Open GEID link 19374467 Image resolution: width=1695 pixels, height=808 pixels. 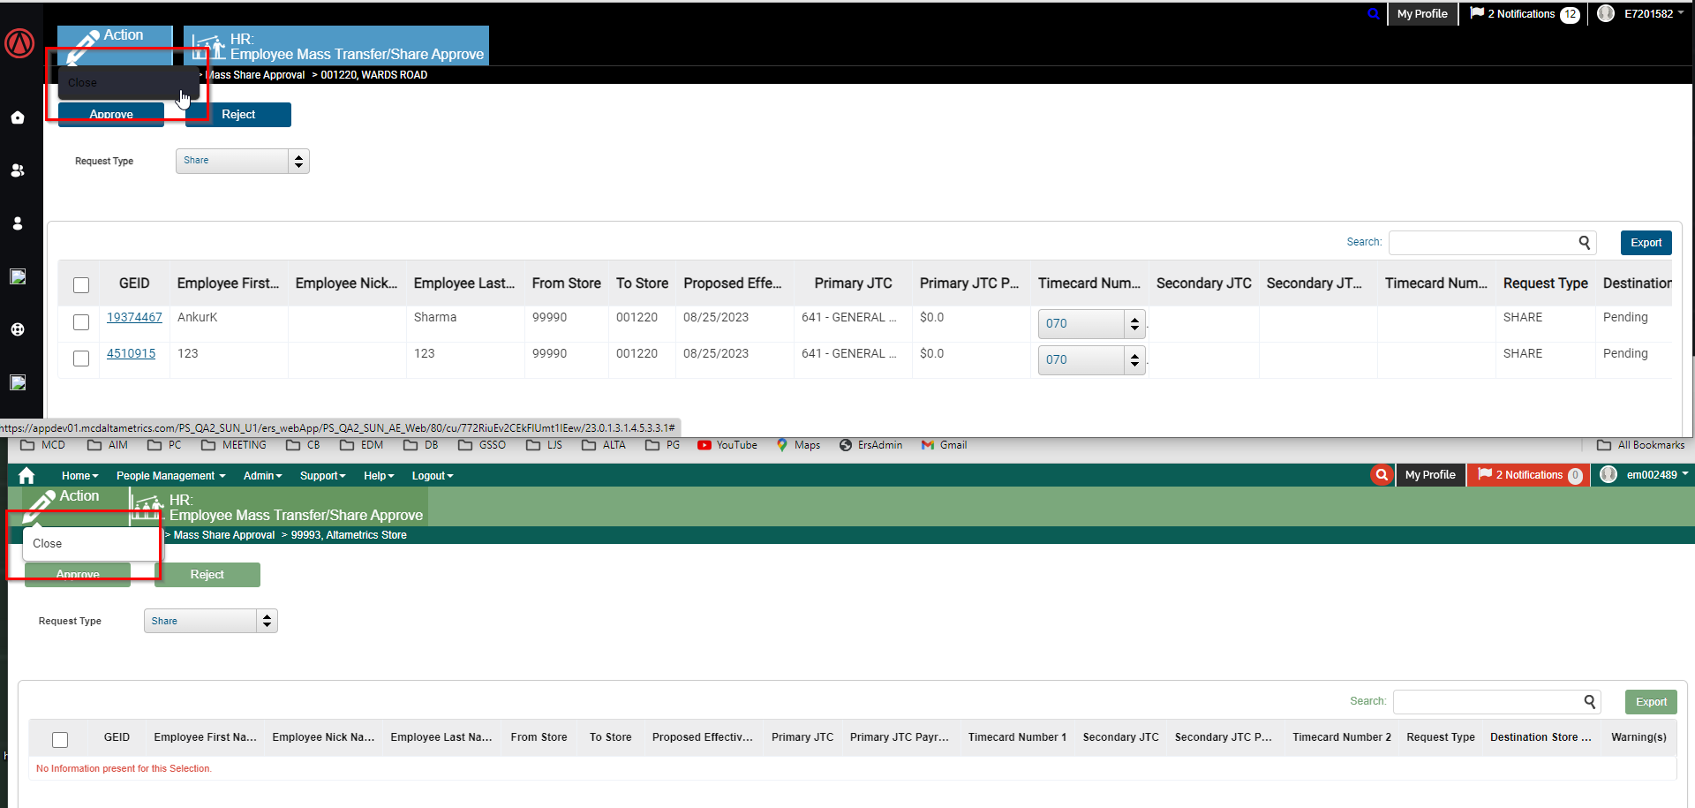tap(134, 318)
